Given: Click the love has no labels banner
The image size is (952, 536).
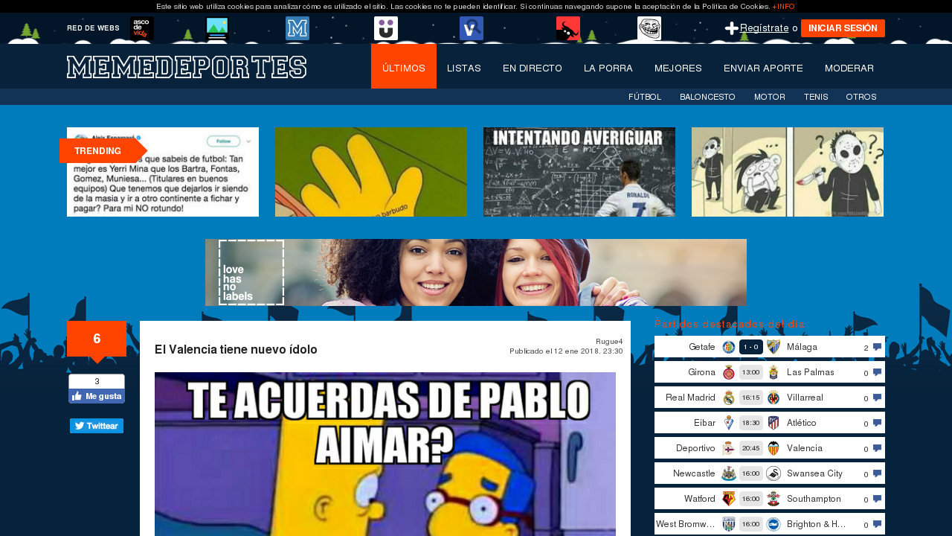Looking at the screenshot, I should point(476,272).
